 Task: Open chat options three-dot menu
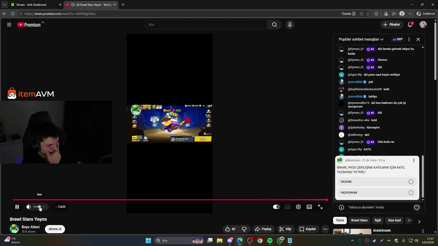409,39
